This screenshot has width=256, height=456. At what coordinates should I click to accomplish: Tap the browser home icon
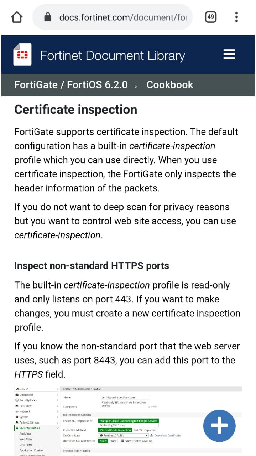(17, 17)
